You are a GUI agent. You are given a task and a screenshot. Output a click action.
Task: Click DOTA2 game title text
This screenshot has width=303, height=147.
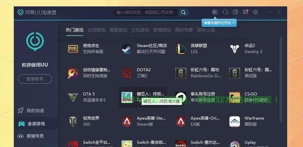(x=144, y=70)
